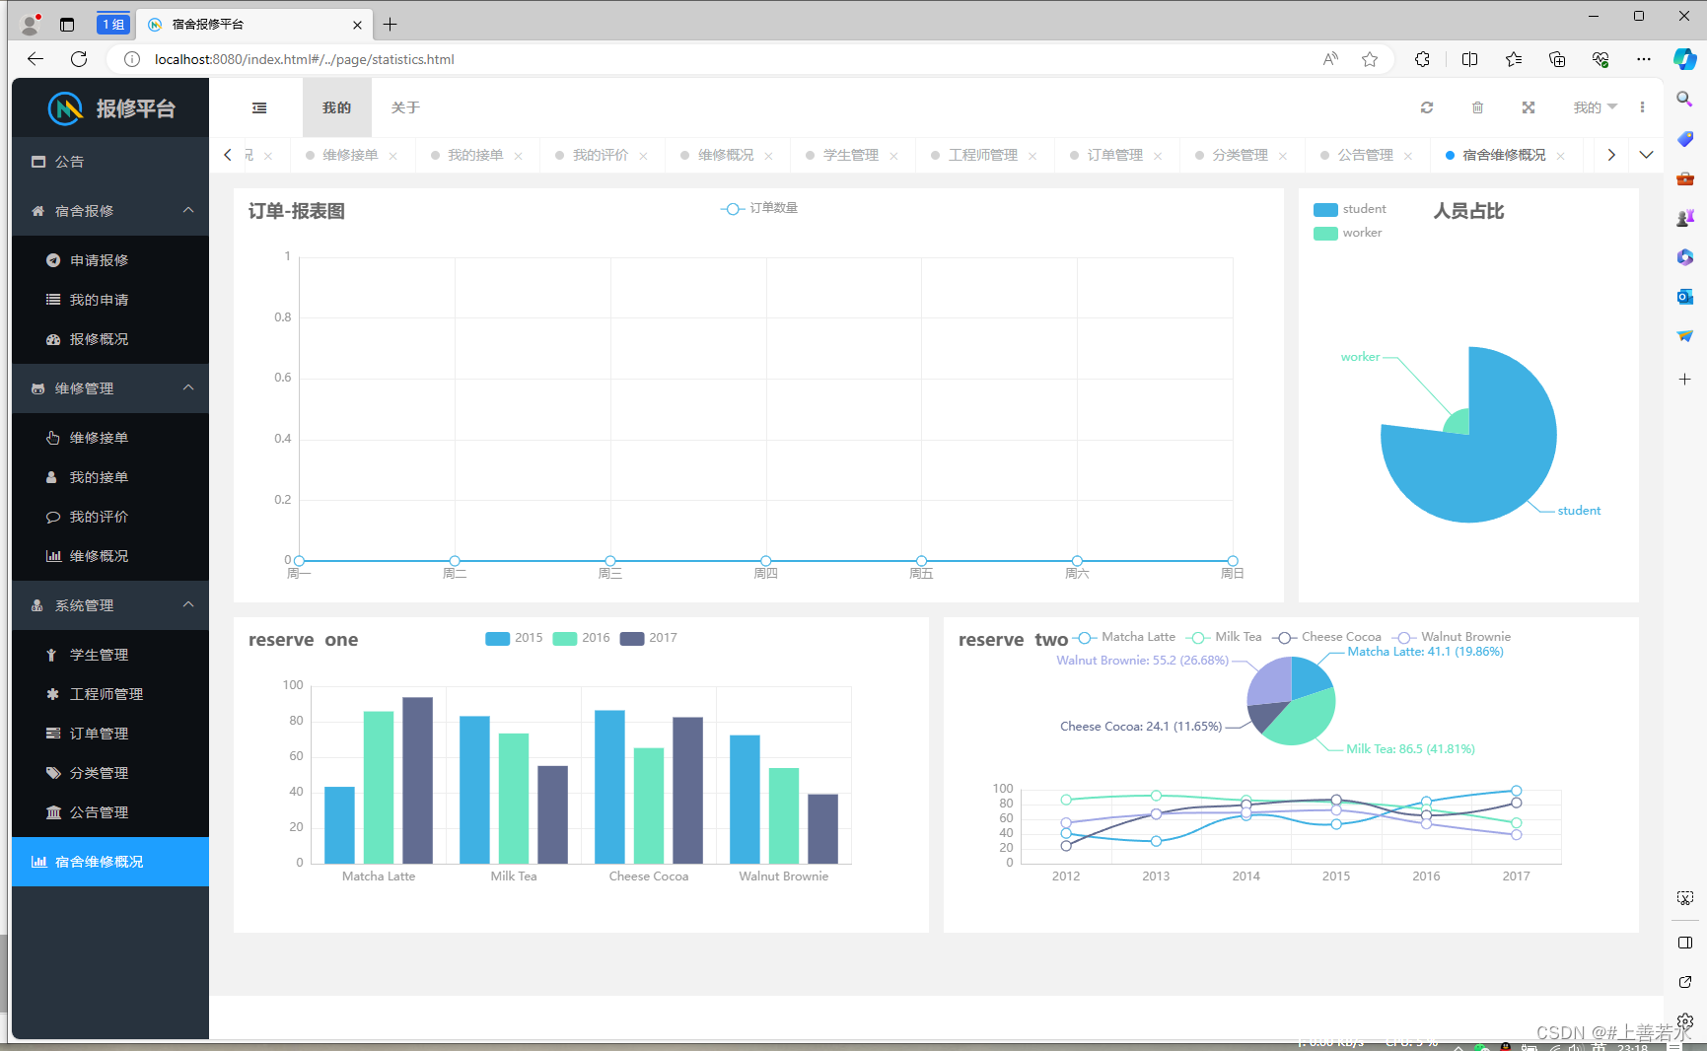Toggle student legend in 人员占比 chart
1707x1051 pixels.
coord(1350,209)
